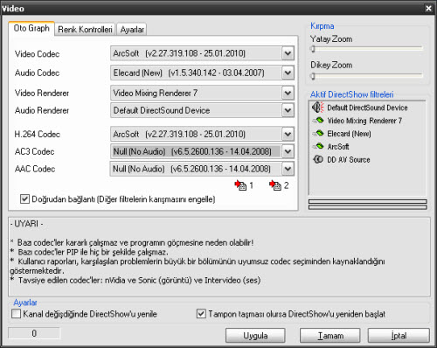This screenshot has width=437, height=348.
Task: Open the Video Codec dropdown arrow
Action: pos(288,53)
